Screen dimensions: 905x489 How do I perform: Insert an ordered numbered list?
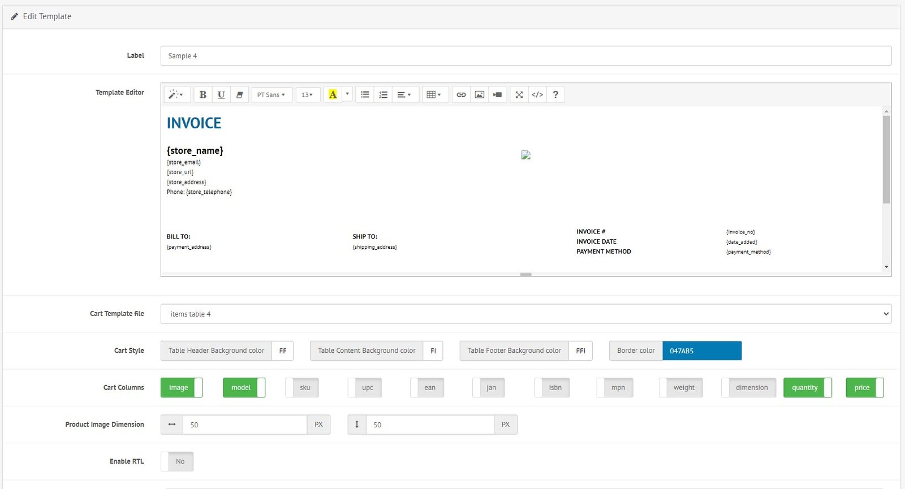point(383,94)
